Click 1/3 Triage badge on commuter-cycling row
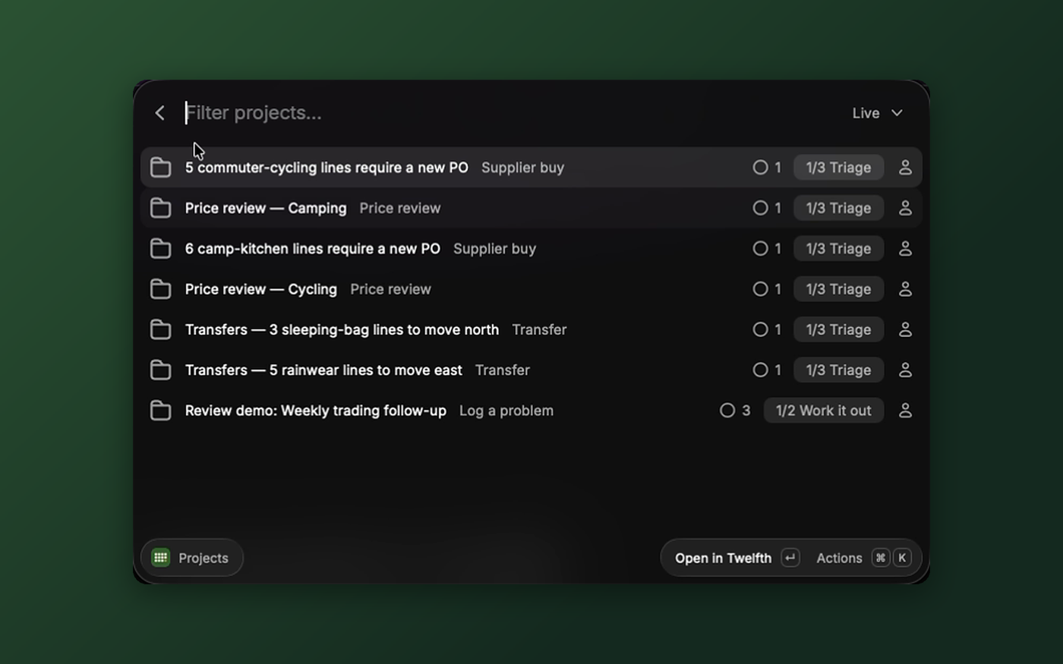1063x664 pixels. click(x=838, y=168)
